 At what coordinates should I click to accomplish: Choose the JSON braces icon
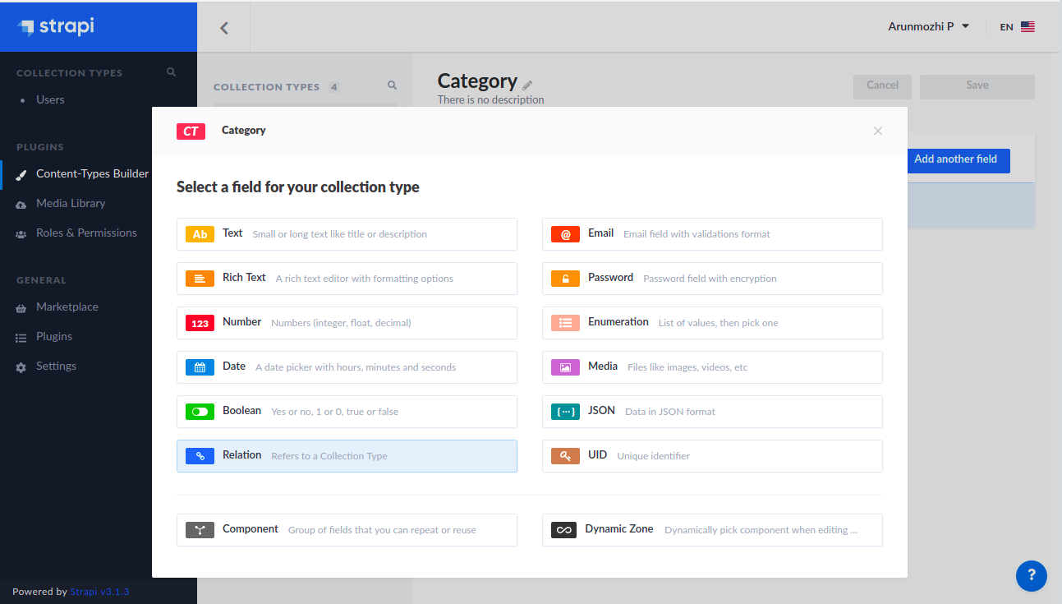pos(565,412)
